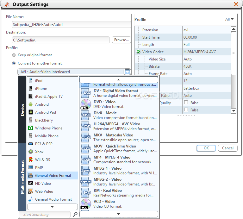Click the VCD disc icon

86,204
